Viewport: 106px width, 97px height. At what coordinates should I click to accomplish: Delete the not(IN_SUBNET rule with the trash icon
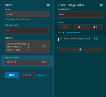tap(97, 39)
